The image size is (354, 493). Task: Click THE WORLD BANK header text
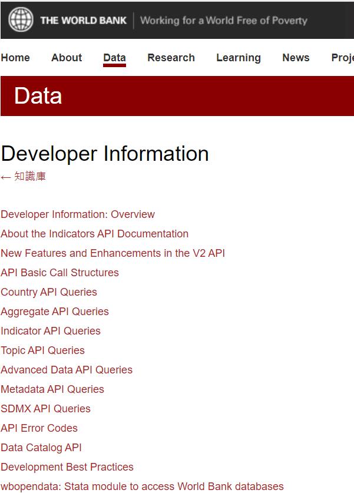[x=83, y=21]
